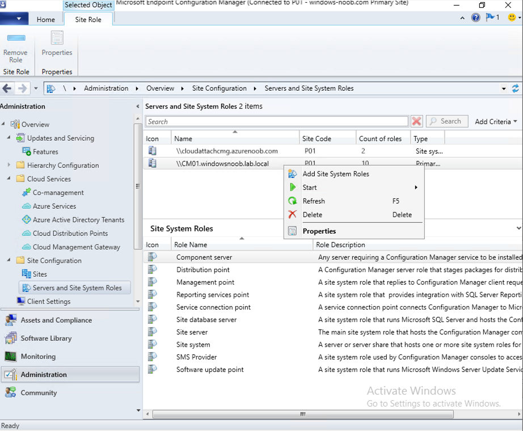Click the notifications flag icon
The width and height of the screenshot is (523, 431).
click(490, 17)
